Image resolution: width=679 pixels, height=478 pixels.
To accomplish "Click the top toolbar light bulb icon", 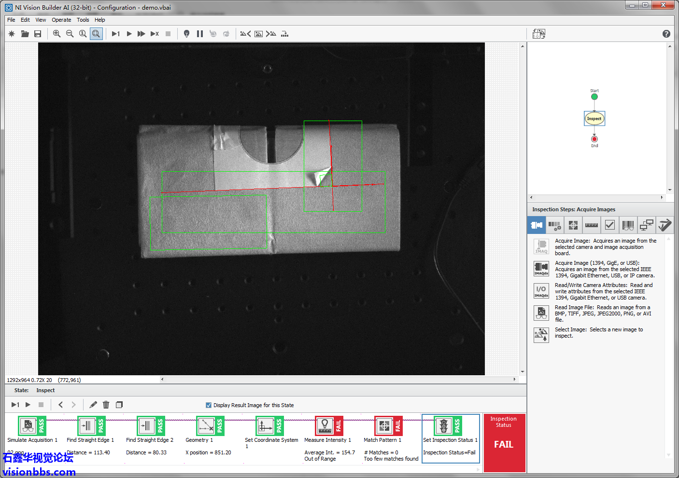I will (x=186, y=34).
